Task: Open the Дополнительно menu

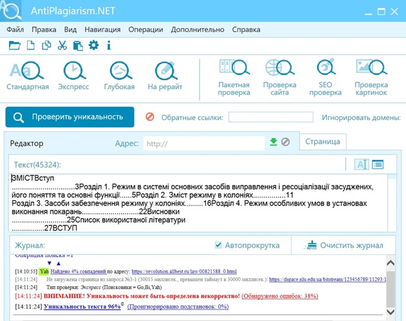Action: click(x=198, y=30)
